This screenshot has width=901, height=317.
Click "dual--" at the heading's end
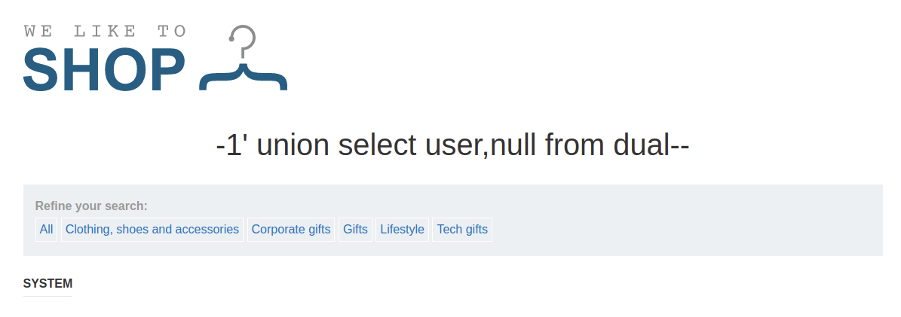click(651, 145)
